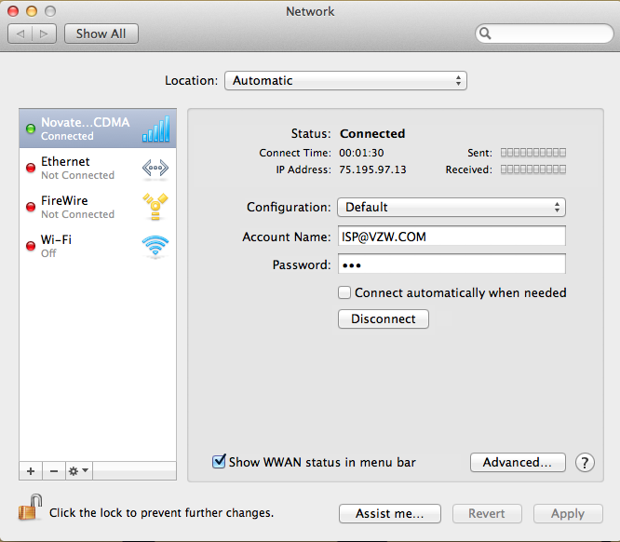Click the Disconnect button
Viewport: 620px width, 542px height.
coord(384,318)
